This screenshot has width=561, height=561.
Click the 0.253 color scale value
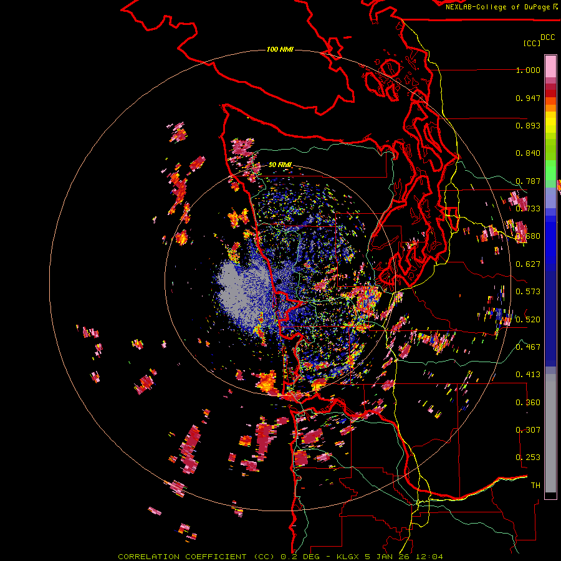pos(528,458)
